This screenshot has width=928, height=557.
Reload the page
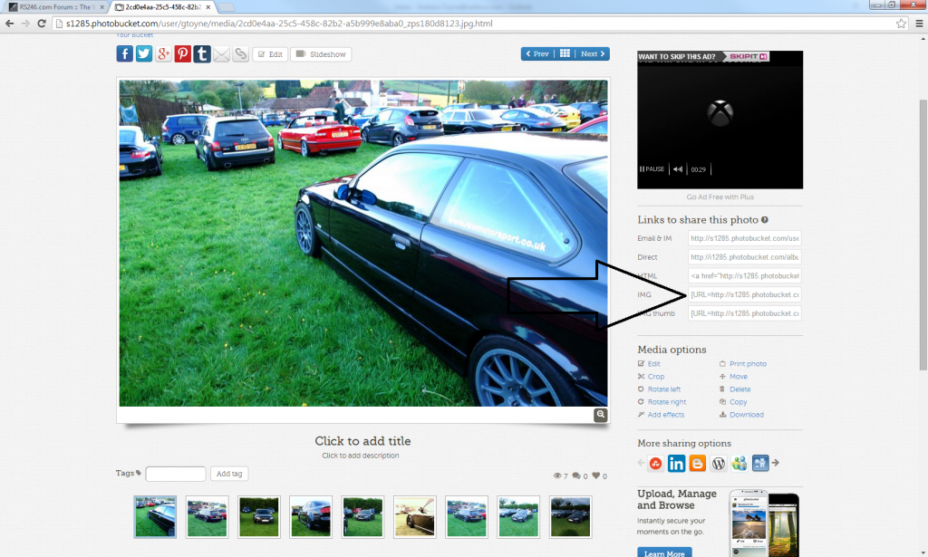pos(42,23)
